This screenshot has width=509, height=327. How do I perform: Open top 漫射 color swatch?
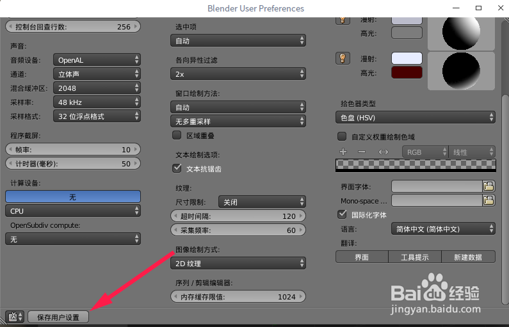tap(407, 20)
